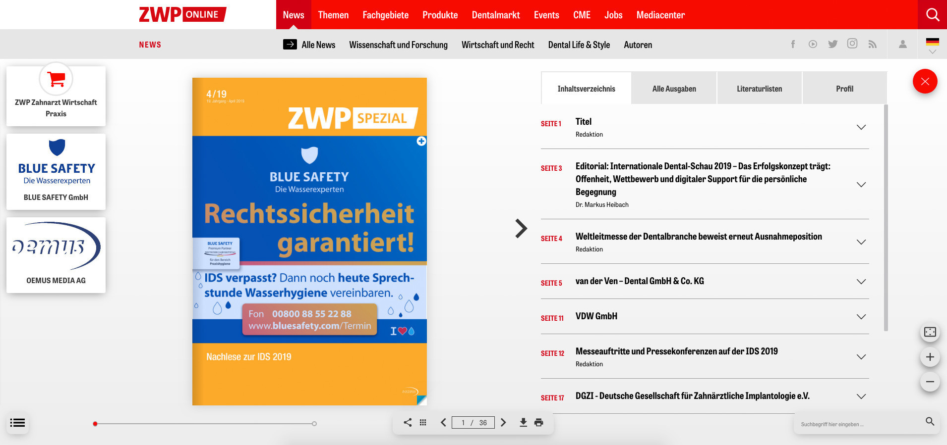Switch to the Profil tab
This screenshot has width=947, height=445.
[845, 88]
